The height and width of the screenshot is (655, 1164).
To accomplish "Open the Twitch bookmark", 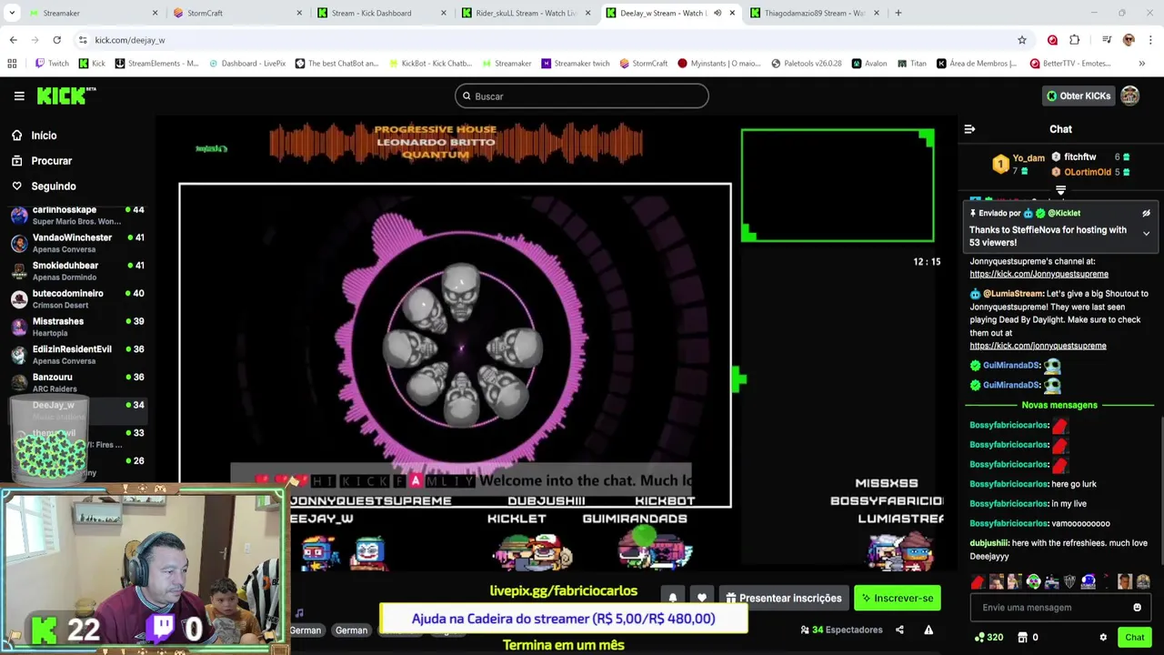I will coord(52,64).
